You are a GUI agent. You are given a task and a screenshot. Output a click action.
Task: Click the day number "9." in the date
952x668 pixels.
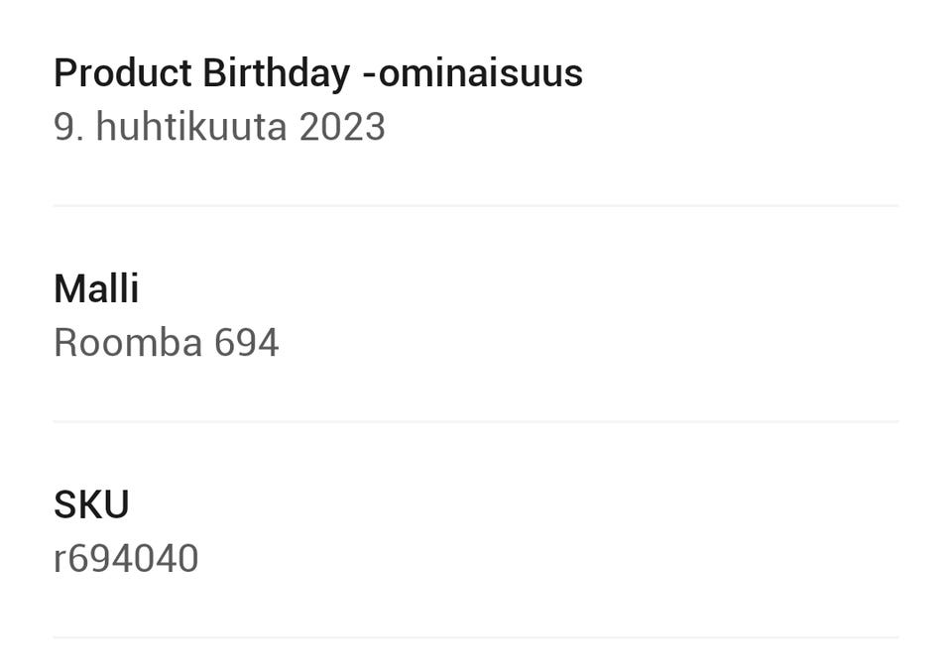(67, 127)
